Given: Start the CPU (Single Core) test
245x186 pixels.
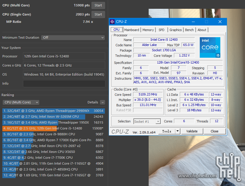Looking at the screenshot, I should click(98, 14).
